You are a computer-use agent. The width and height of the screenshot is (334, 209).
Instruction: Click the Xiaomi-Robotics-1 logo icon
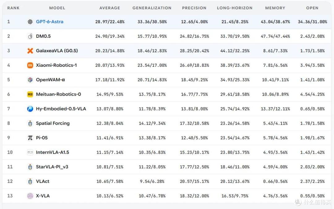[30, 65]
